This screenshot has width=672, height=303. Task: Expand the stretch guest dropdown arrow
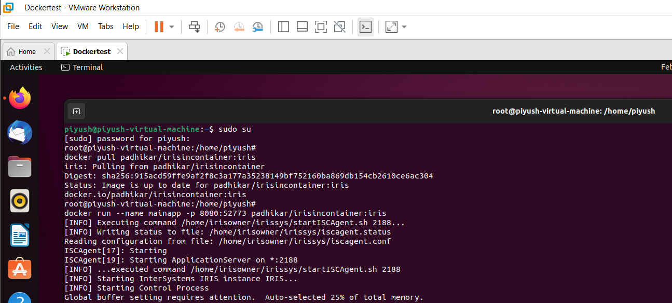point(404,26)
